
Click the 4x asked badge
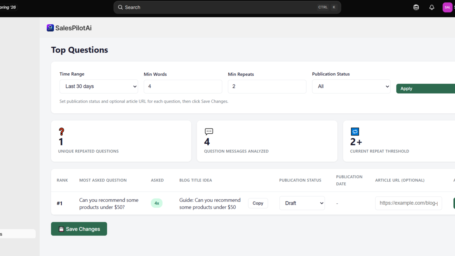tap(157, 203)
